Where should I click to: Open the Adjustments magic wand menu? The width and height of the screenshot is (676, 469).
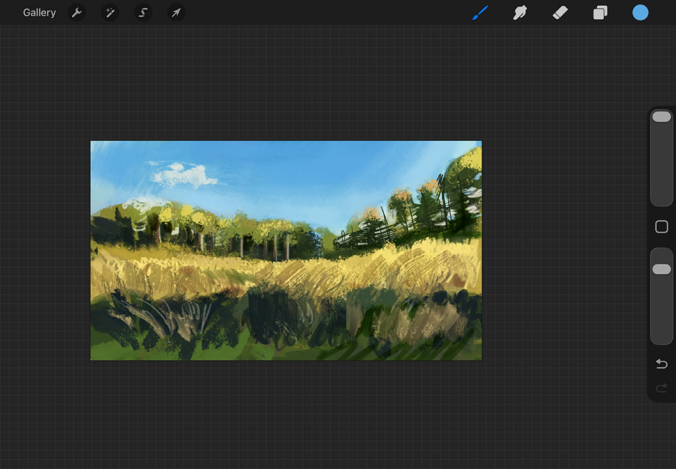(110, 13)
